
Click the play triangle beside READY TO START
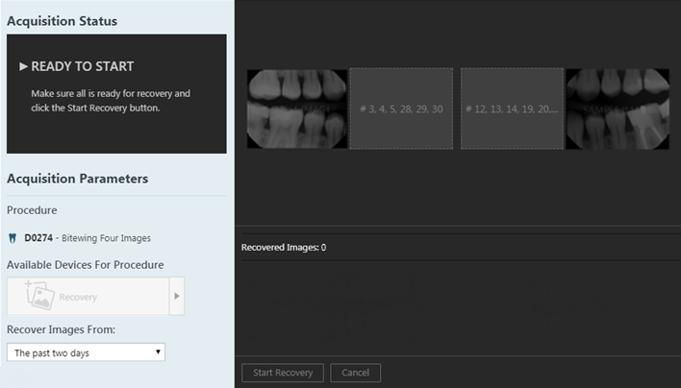coord(23,67)
